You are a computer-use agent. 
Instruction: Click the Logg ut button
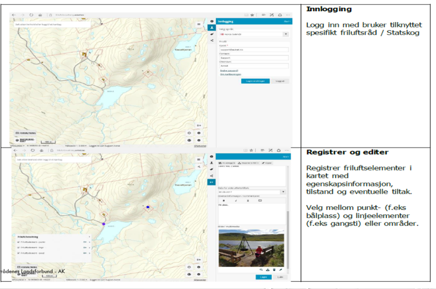click(x=280, y=81)
